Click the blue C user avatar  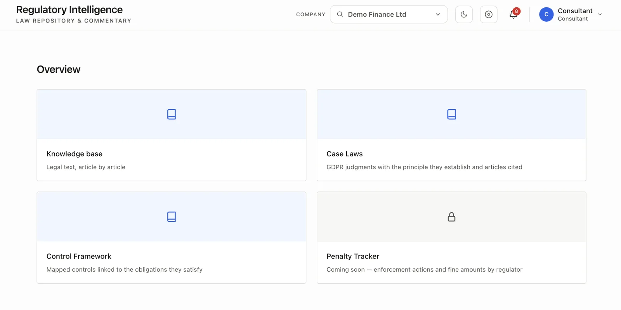[x=546, y=14]
